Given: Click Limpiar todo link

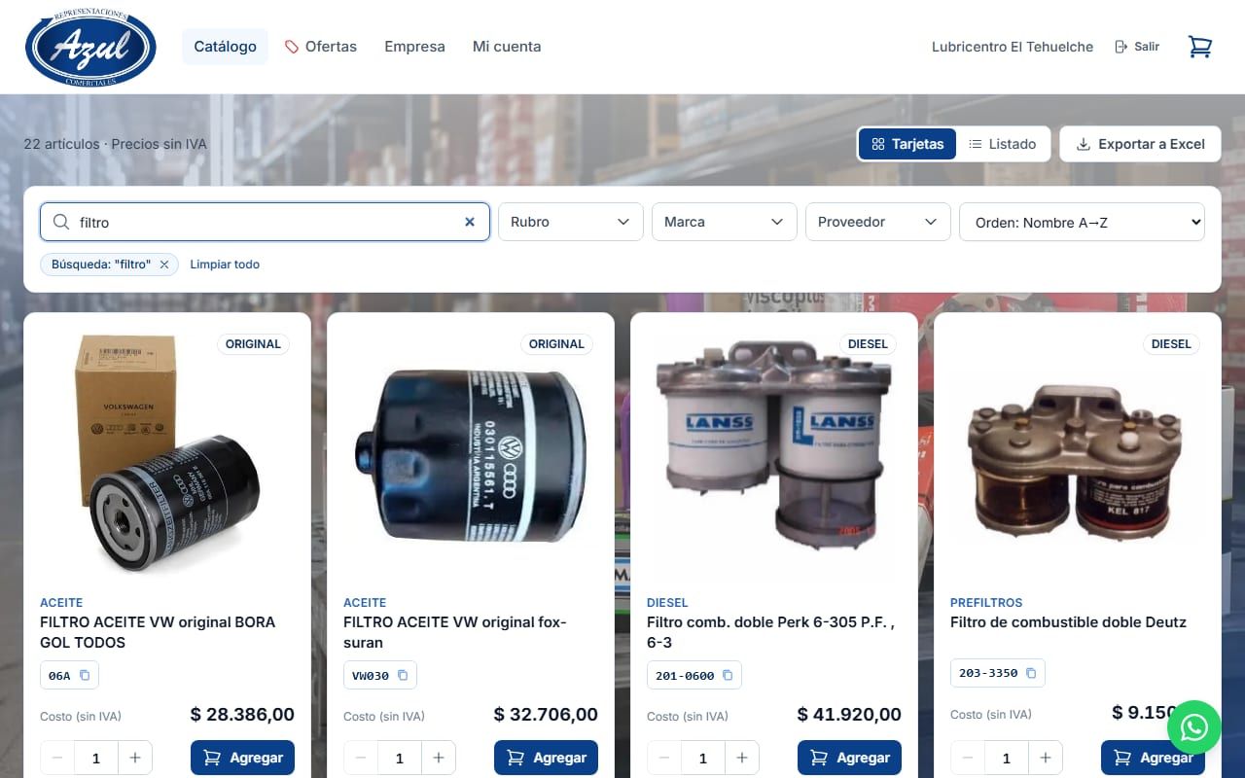Looking at the screenshot, I should pos(225,265).
